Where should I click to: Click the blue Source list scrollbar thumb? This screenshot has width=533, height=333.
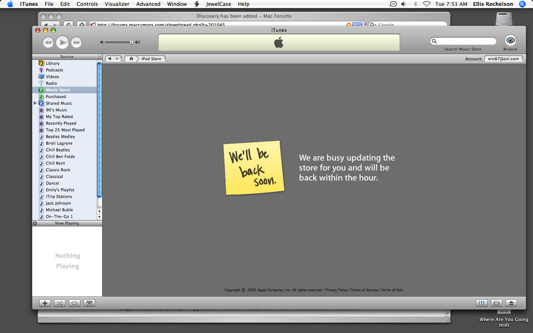tap(99, 130)
